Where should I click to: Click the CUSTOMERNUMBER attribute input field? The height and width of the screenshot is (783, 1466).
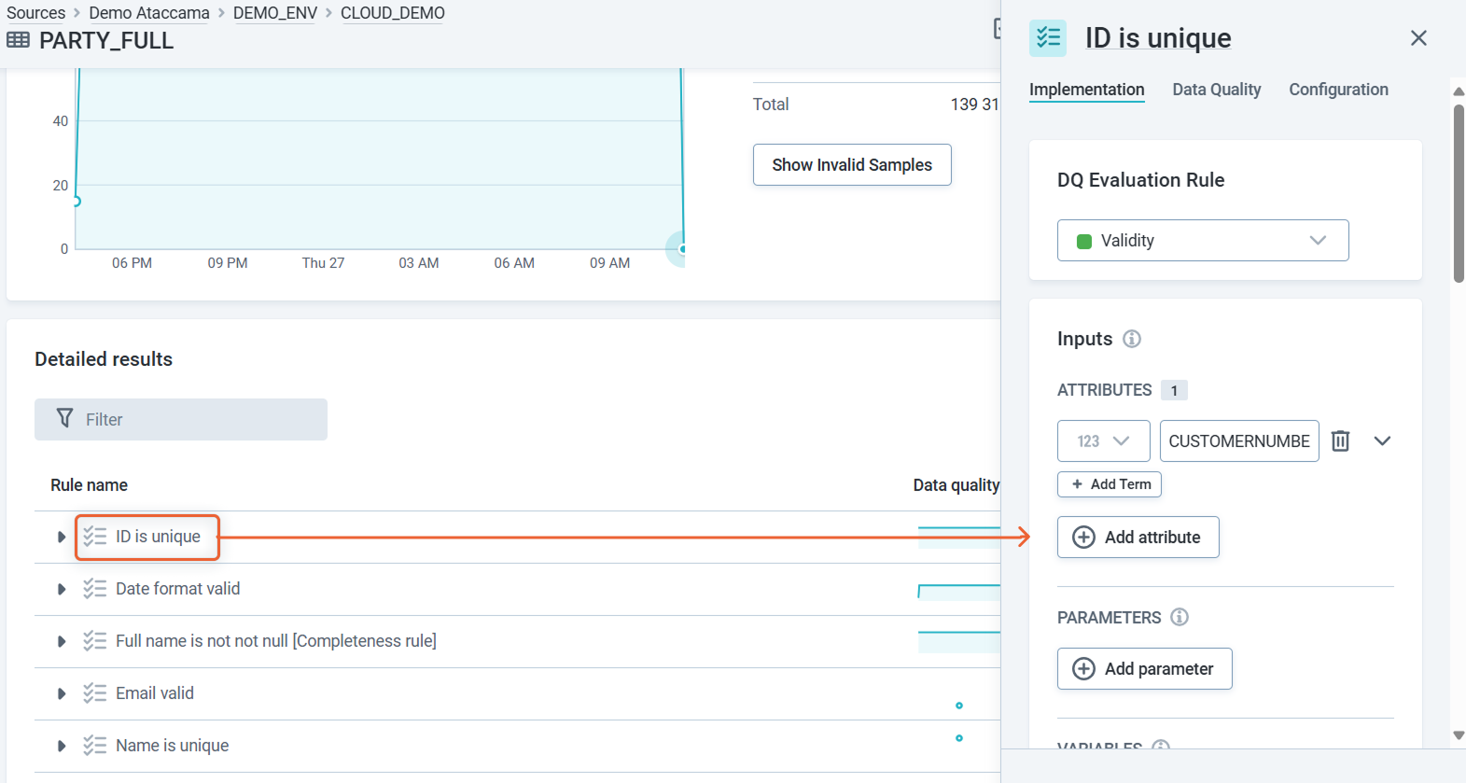[1238, 440]
